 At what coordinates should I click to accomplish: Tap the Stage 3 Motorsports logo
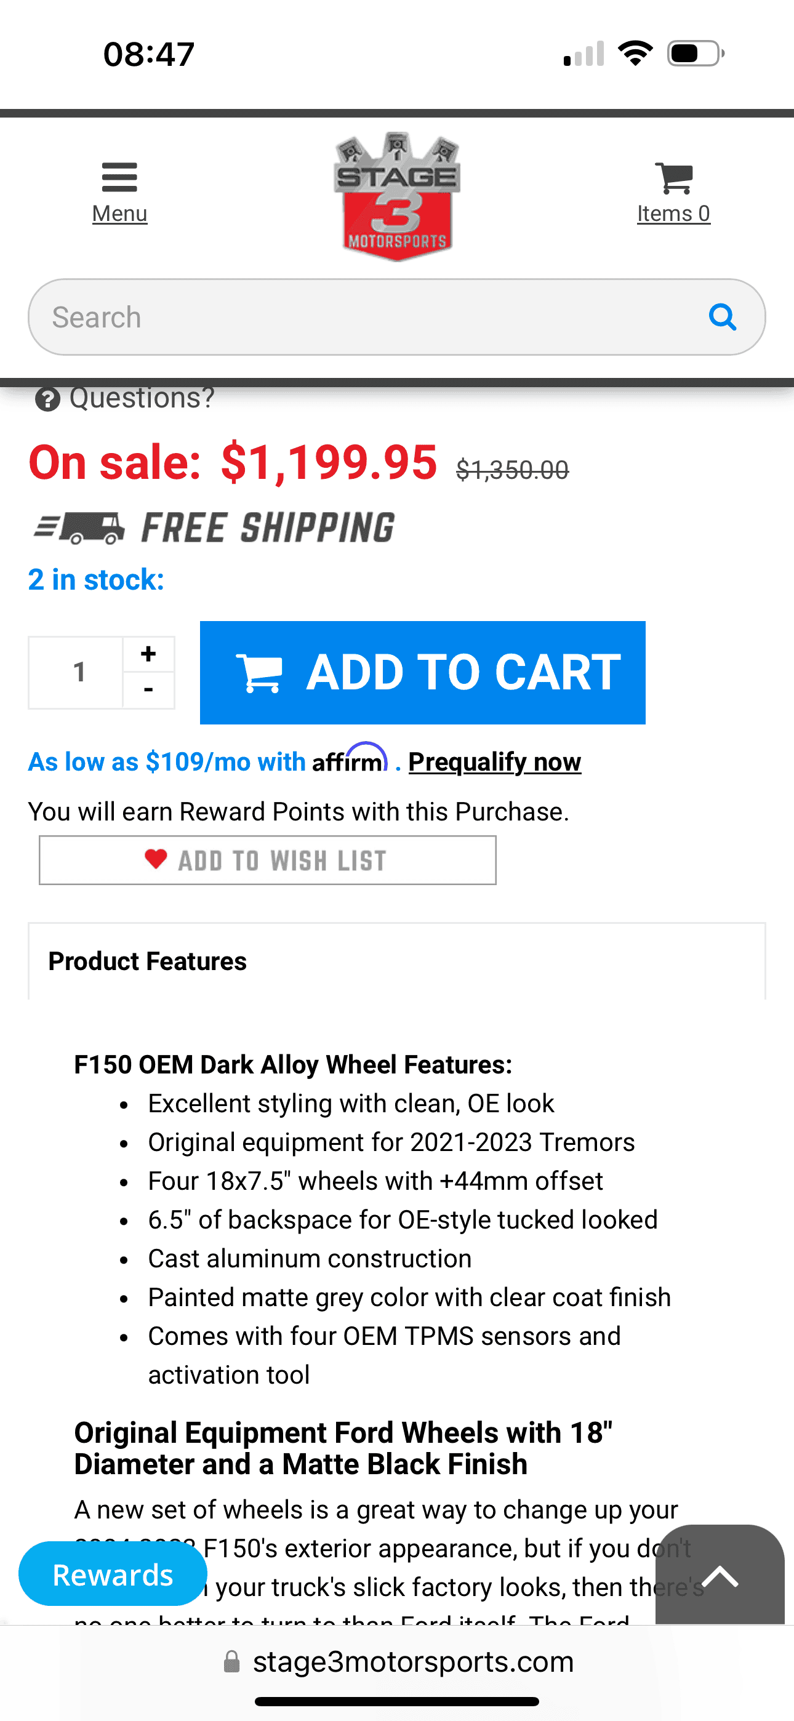click(396, 196)
